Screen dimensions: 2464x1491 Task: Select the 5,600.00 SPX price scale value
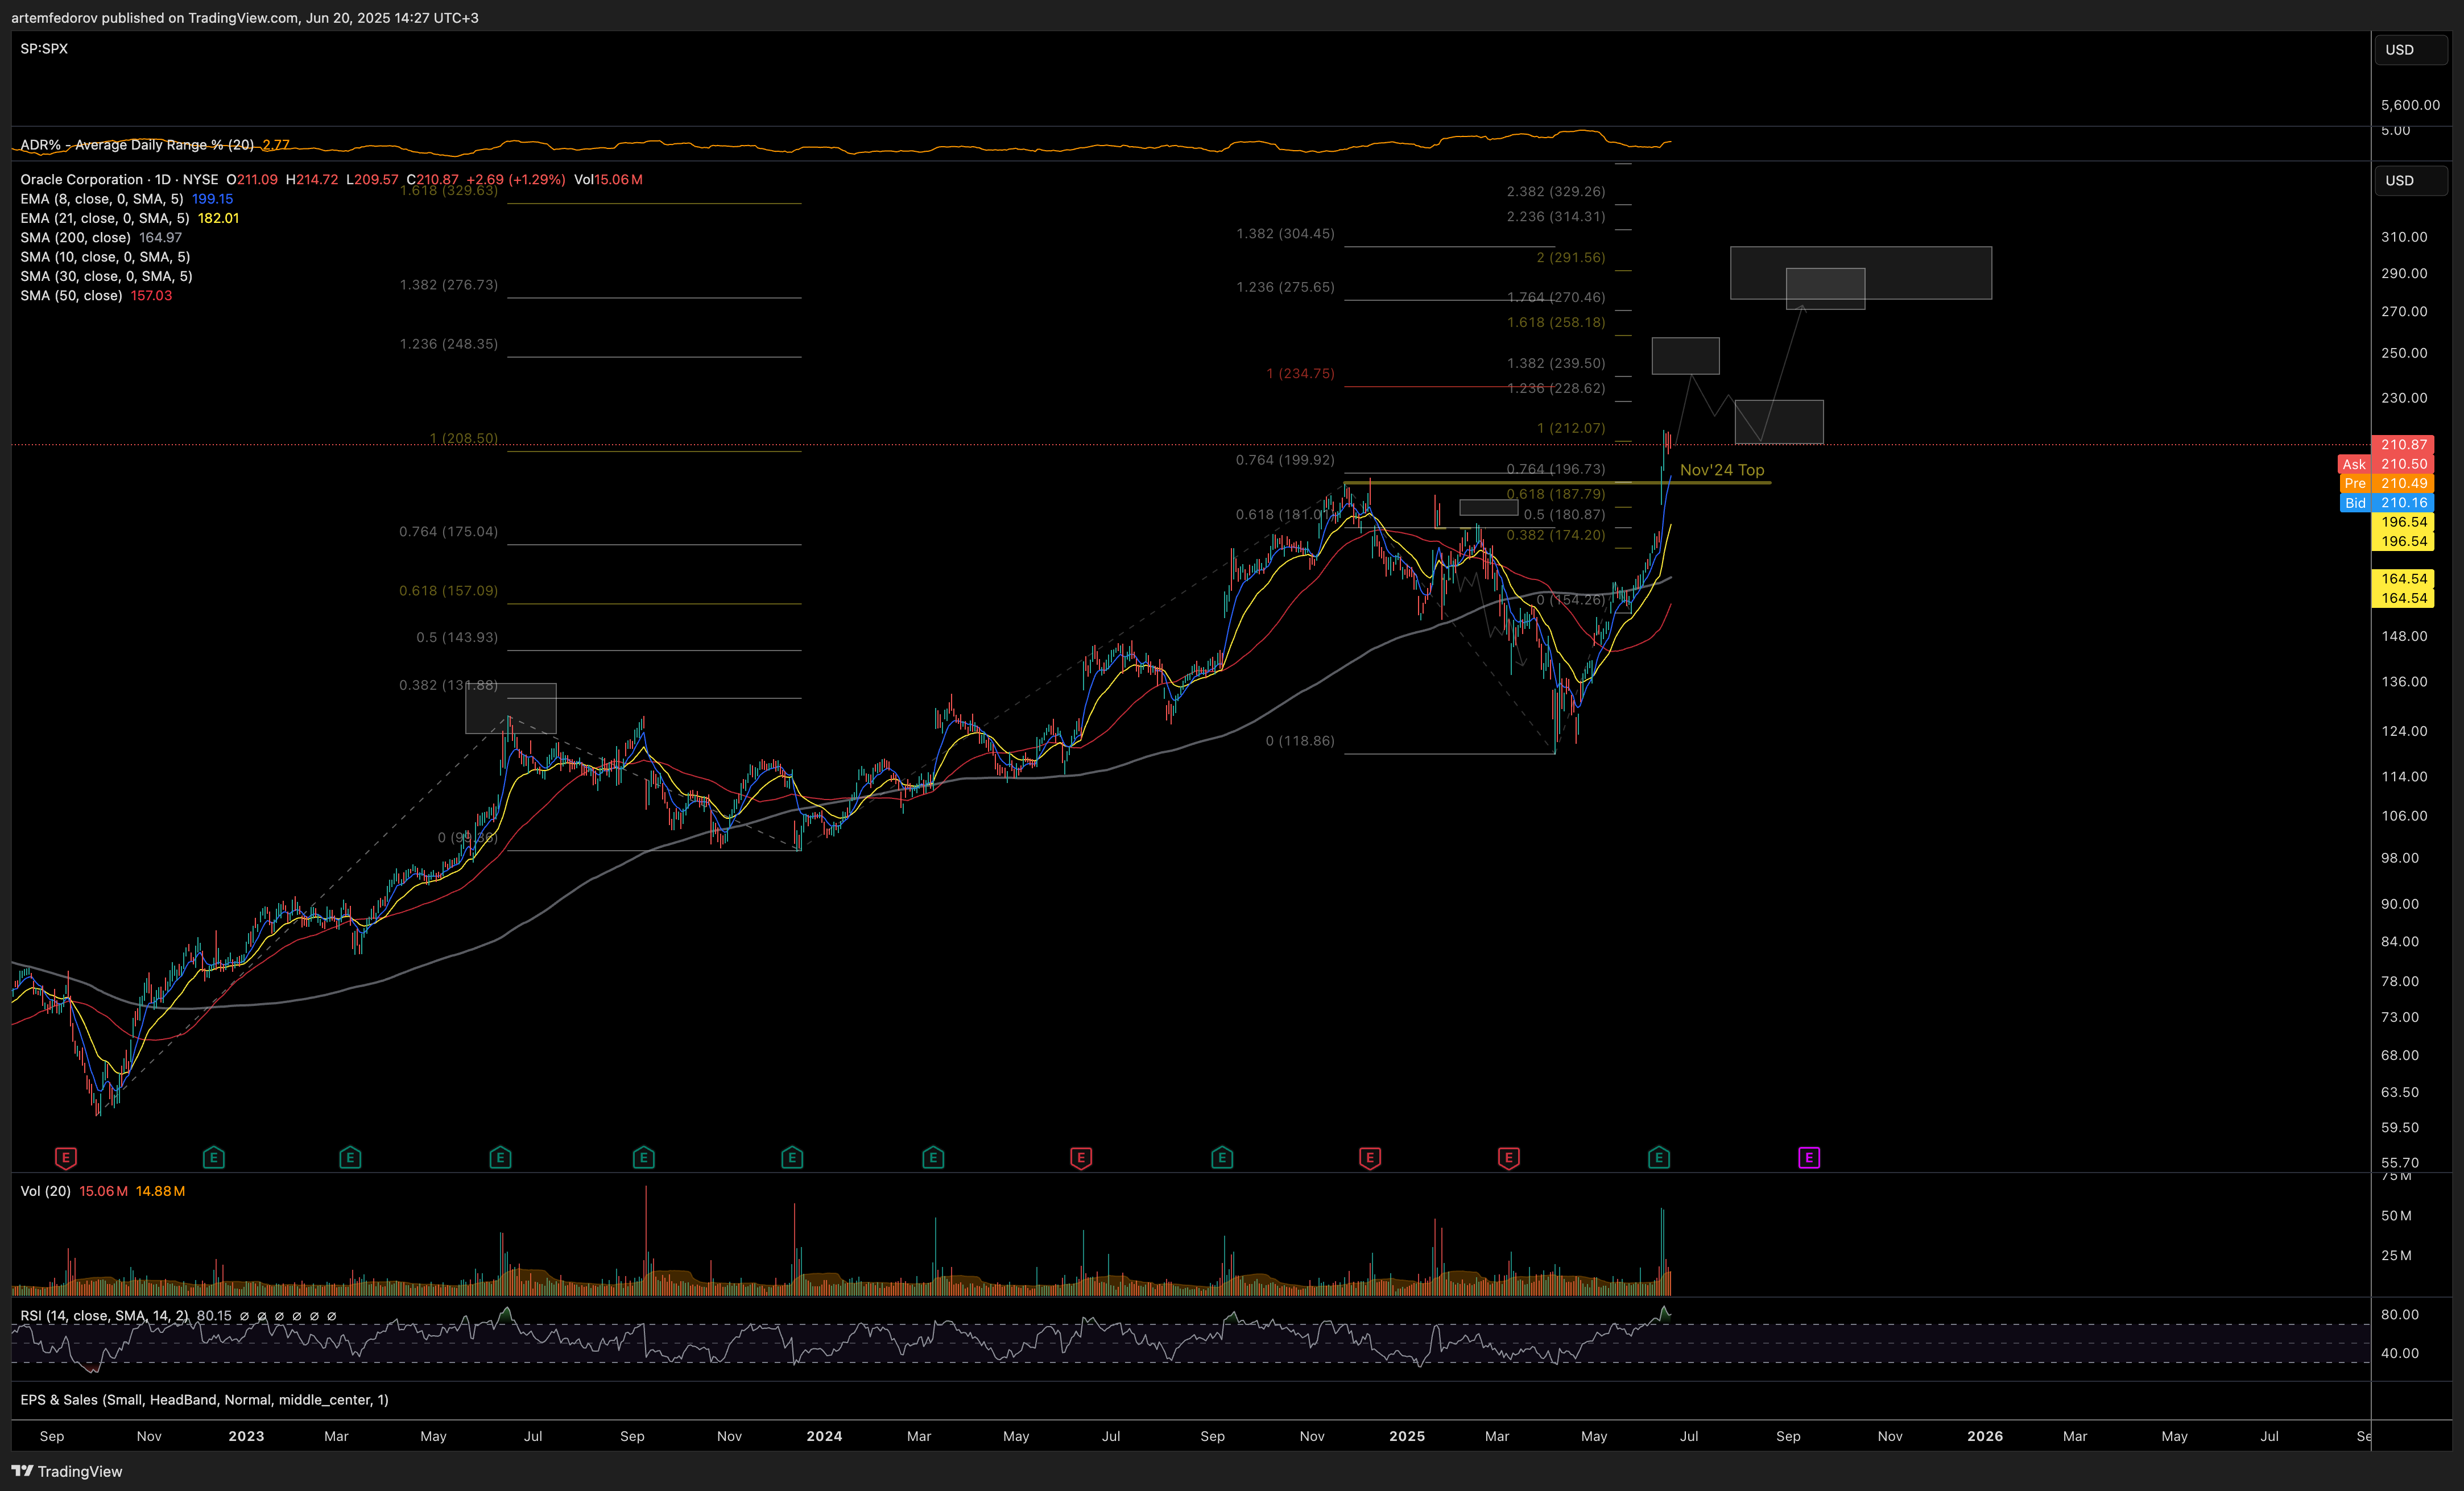pyautogui.click(x=2411, y=105)
